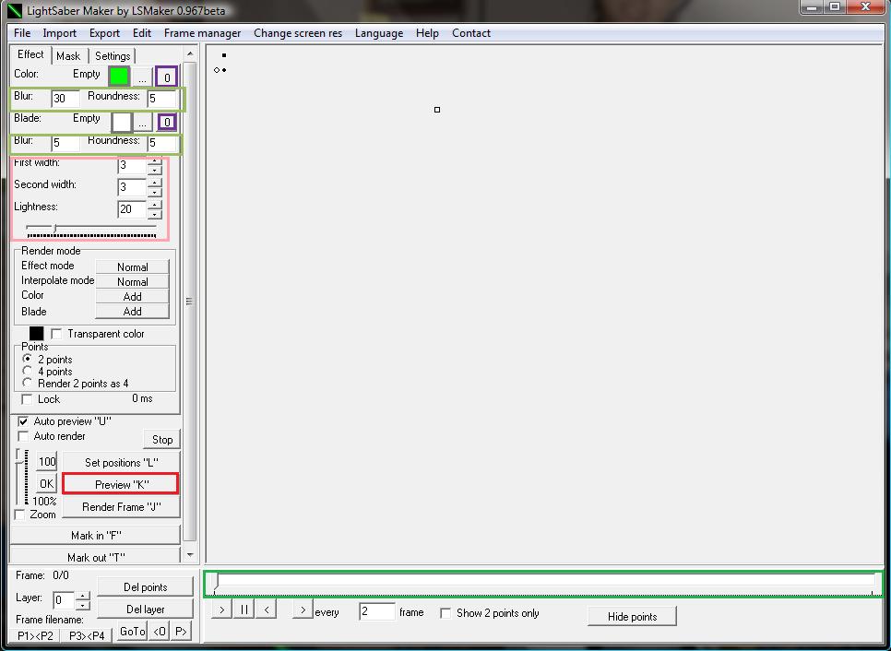
Task: Change Effect mode Normal button
Action: (x=133, y=267)
